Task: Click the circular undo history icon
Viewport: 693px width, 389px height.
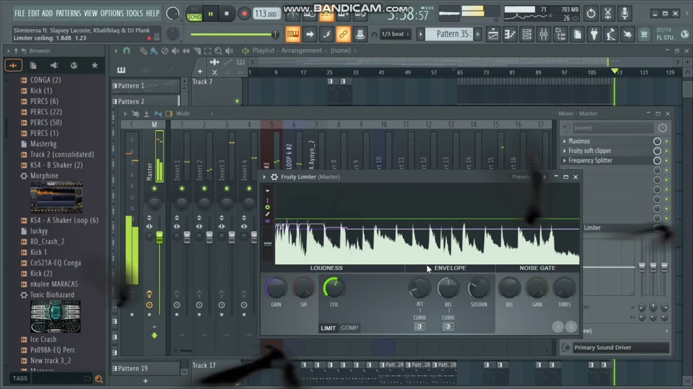Action: (591, 14)
